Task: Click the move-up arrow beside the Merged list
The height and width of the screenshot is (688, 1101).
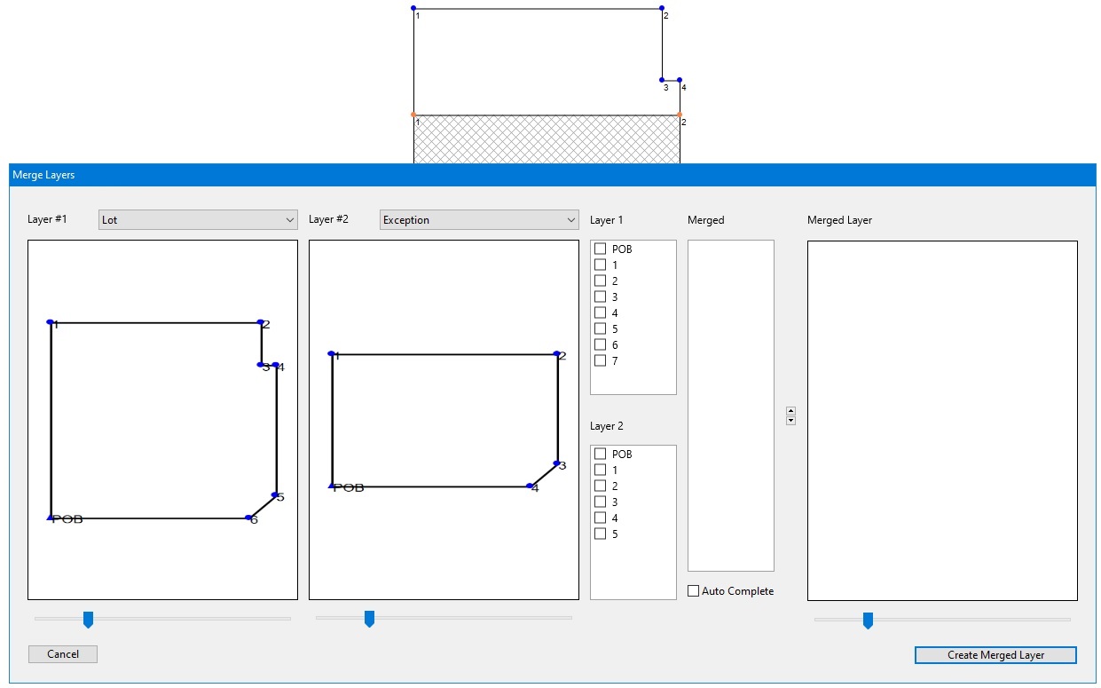Action: point(790,410)
